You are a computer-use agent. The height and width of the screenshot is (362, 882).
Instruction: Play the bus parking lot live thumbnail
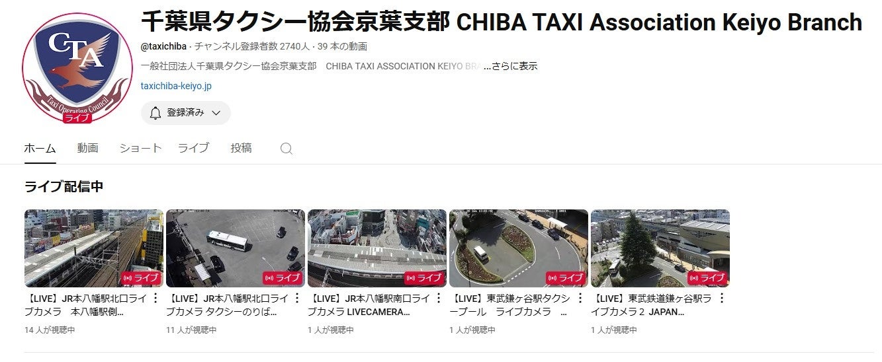[236, 248]
